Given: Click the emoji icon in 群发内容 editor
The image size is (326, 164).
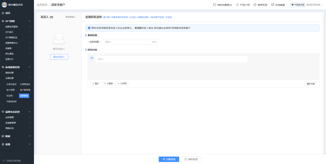Looking at the screenshot, I should 92,58.
